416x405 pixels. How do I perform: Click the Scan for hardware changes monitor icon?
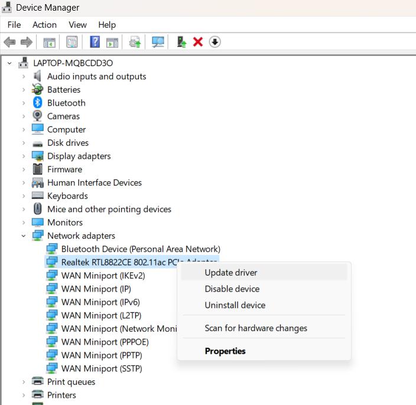coord(158,42)
